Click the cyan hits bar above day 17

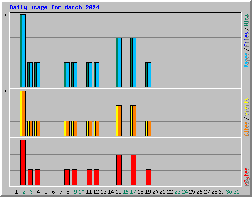[134, 63]
